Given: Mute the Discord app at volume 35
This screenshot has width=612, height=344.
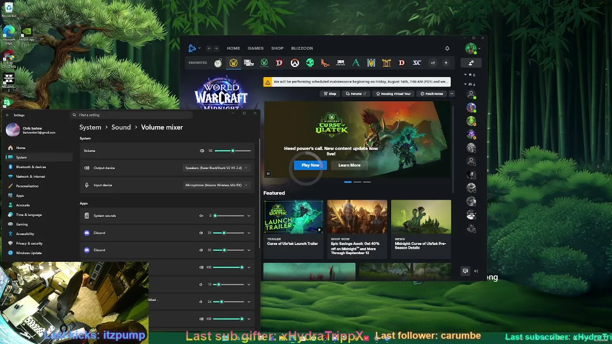Looking at the screenshot, I should click(x=201, y=250).
